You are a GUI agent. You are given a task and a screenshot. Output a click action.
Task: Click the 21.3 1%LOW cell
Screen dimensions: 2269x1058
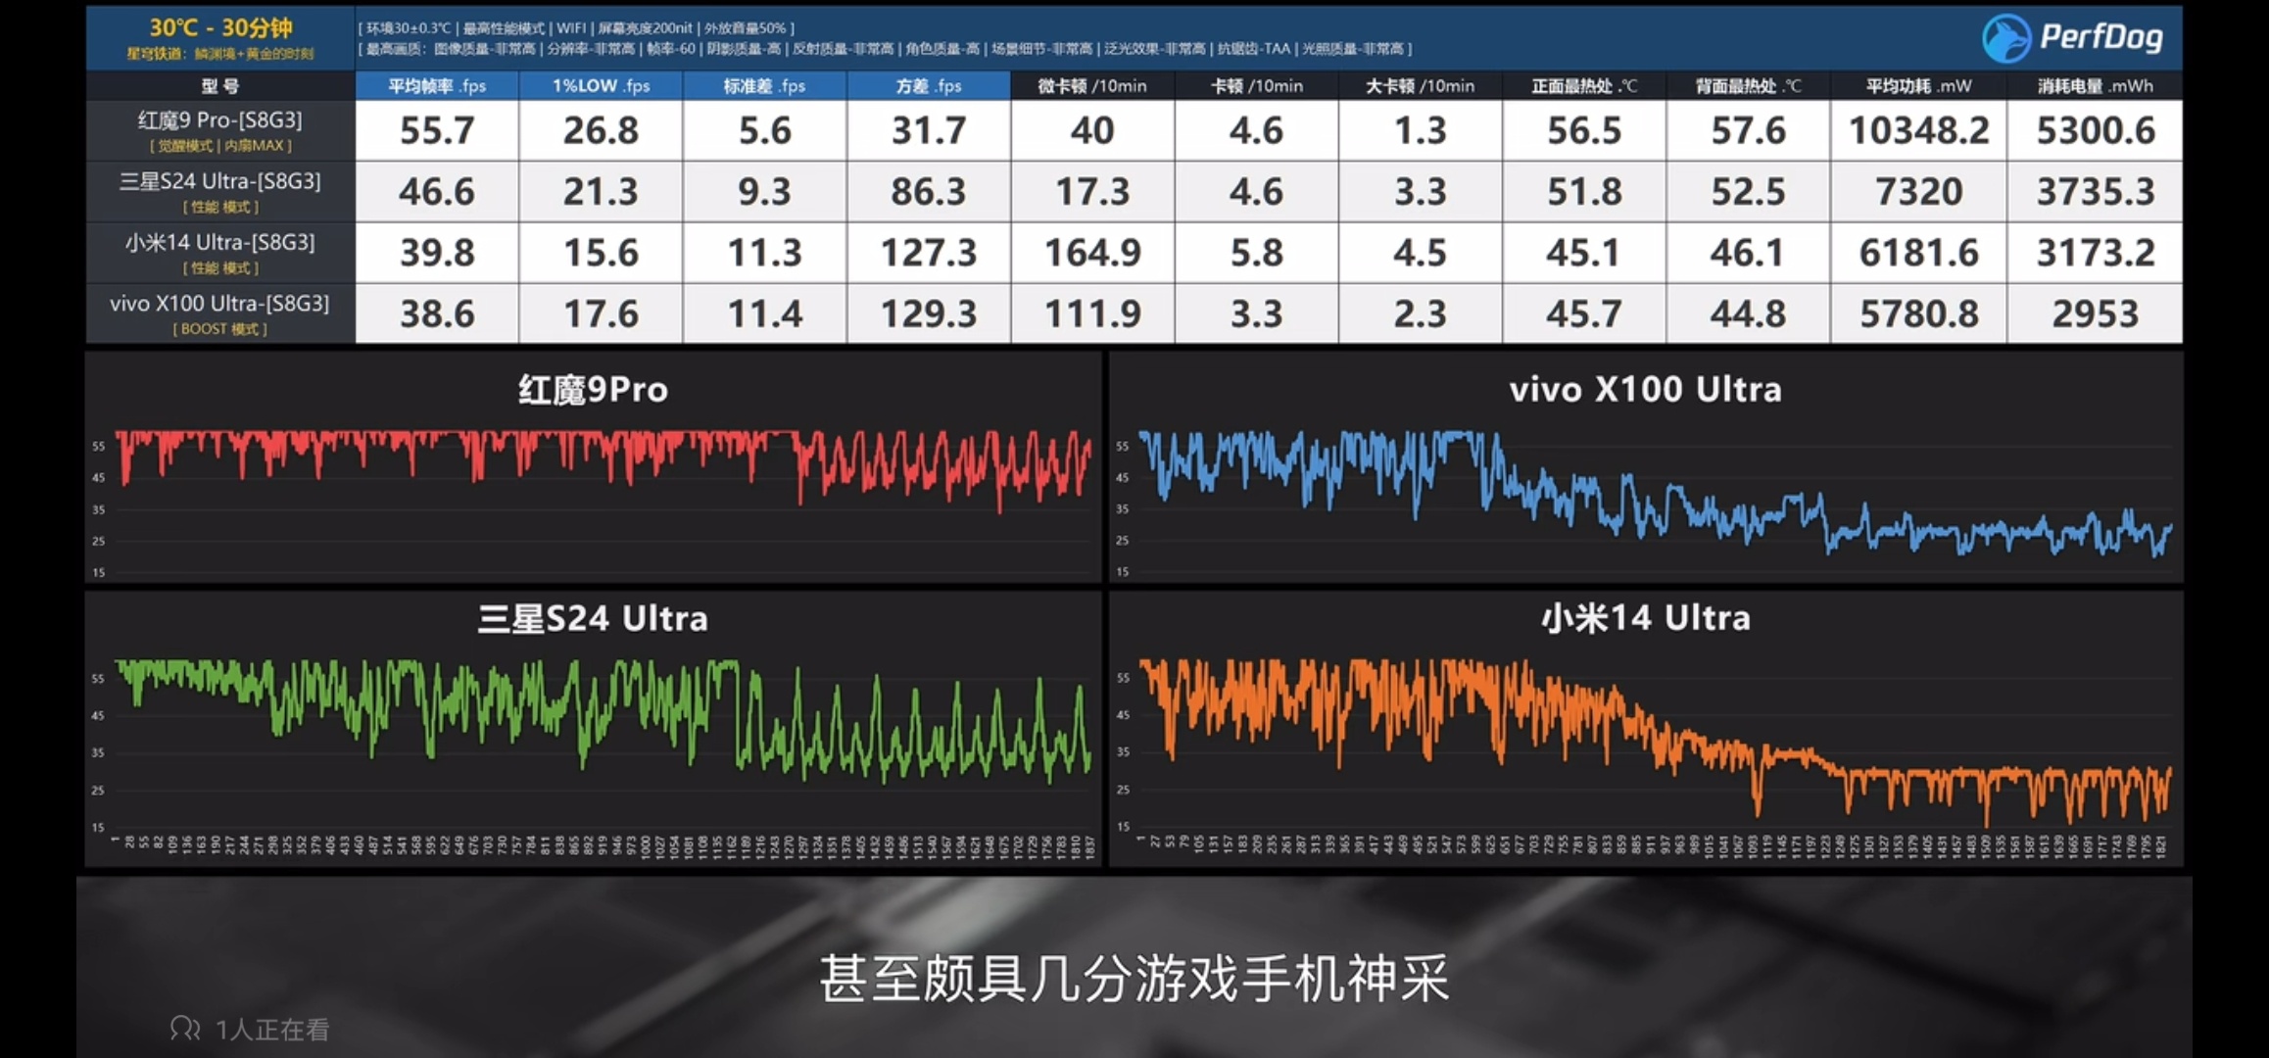(x=601, y=191)
